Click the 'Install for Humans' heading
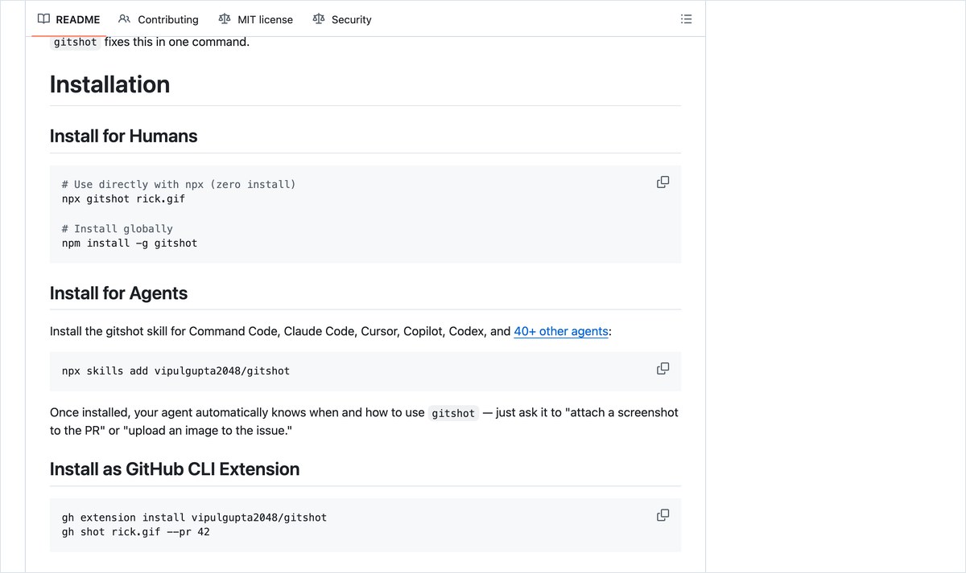 click(123, 136)
